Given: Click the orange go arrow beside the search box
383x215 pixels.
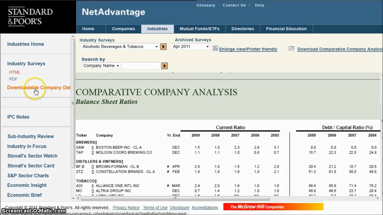Looking at the screenshot, I should 165,66.
